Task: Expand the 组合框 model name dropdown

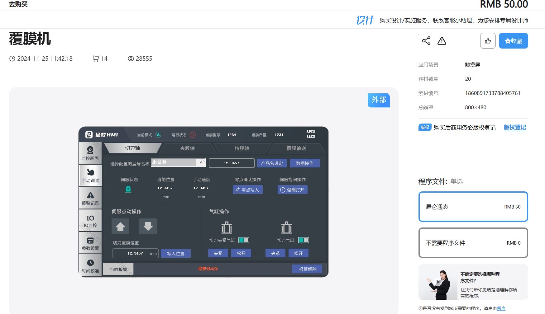Action: (x=201, y=162)
